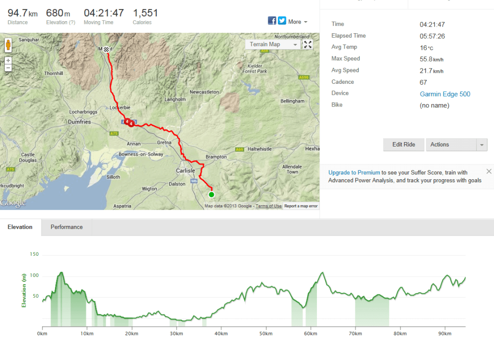Zoom in the map with plus
Viewport: 494px width, 343px height.
[8, 61]
